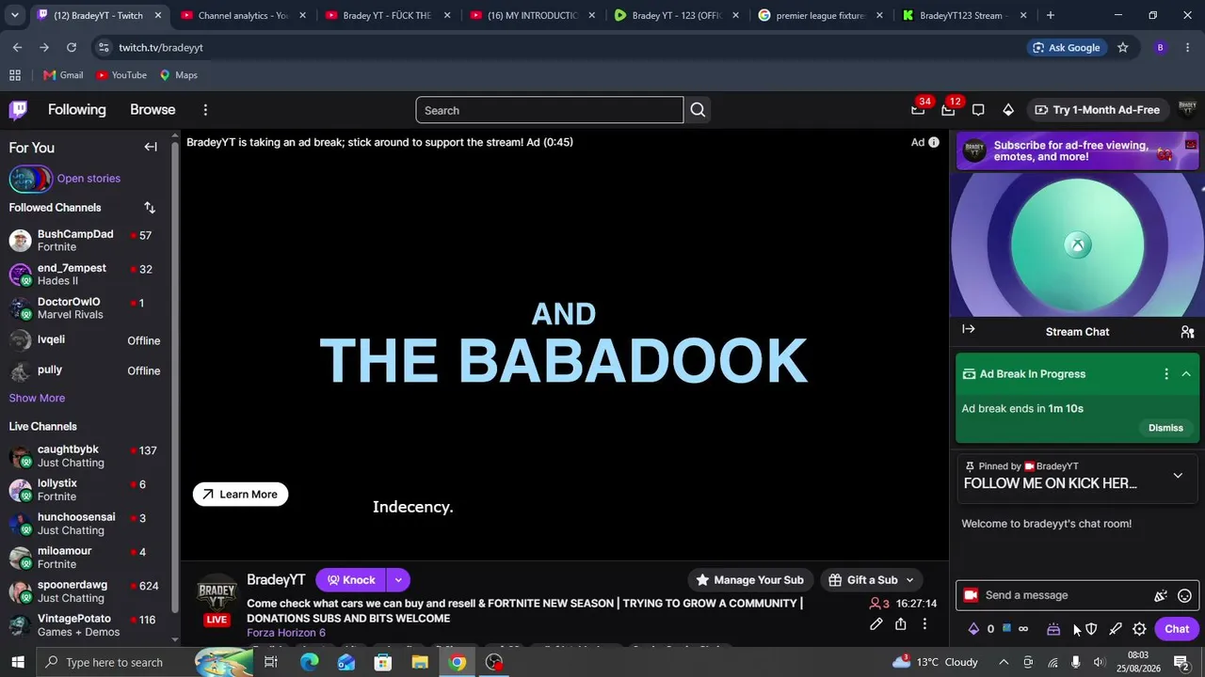Open the Browse page

(153, 110)
